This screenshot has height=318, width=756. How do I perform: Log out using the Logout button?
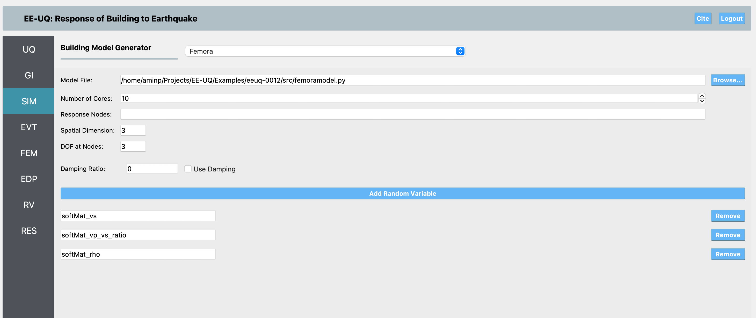tap(731, 18)
